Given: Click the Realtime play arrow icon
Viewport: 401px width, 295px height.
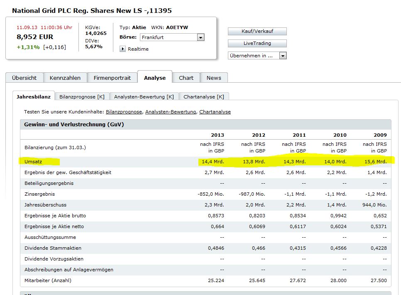Looking at the screenshot, I should coord(122,49).
